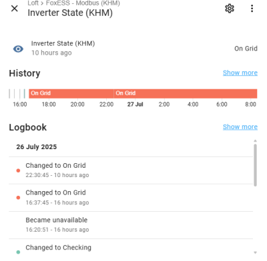Click the logbook scroll down arrow
Image resolution: width=267 pixels, height=261 pixels.
point(255,252)
